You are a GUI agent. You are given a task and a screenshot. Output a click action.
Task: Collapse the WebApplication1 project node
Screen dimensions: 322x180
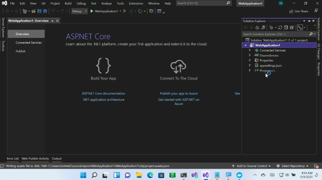245,45
